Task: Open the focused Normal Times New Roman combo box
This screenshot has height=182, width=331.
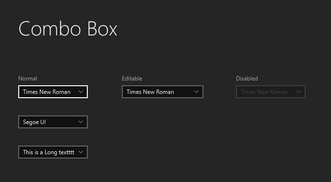Action: [53, 91]
